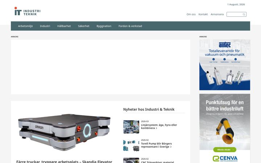261x163 pixels.
Task: Select the Säkerhet menu item
Action: pos(84,26)
